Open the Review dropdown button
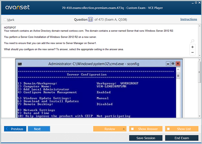202x144 pixels. coord(110,129)
